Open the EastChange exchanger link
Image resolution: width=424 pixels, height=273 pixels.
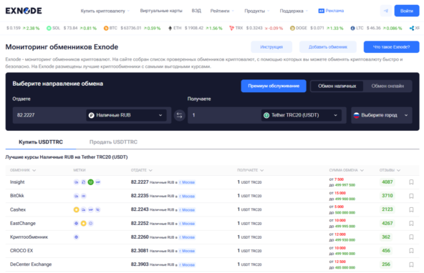[x=23, y=224]
